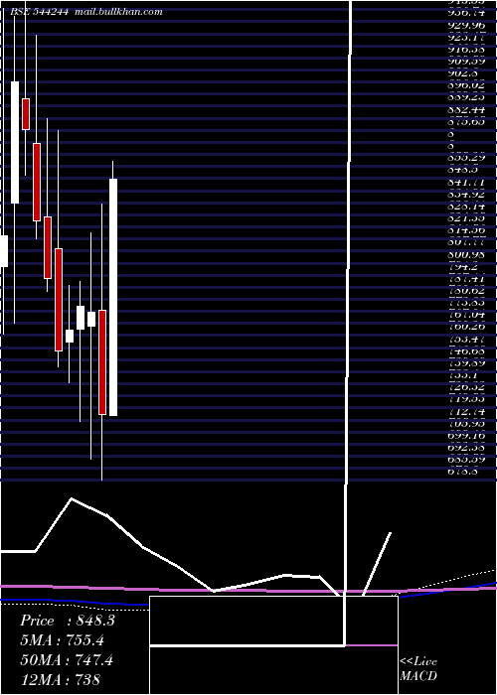Viewport: 497px width, 695px height.
Task: Click the 841.71 price axis label
Action: [466, 182]
